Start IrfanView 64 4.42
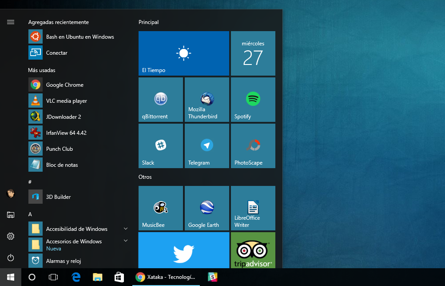 point(78,133)
